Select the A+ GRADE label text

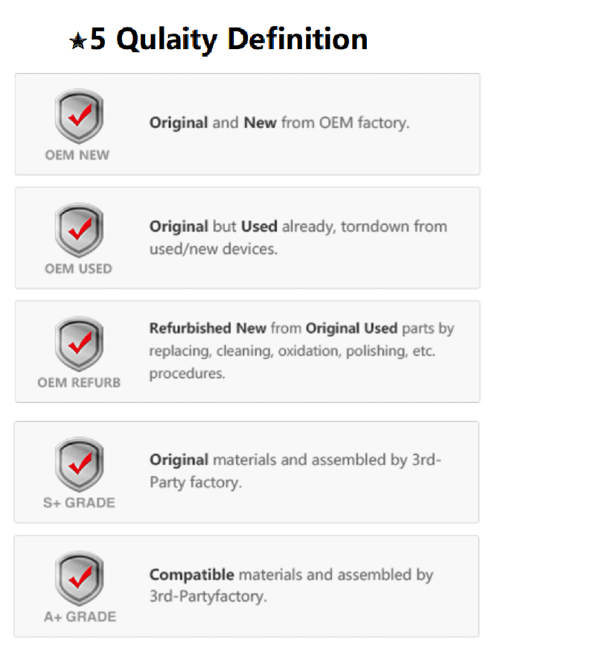click(80, 617)
